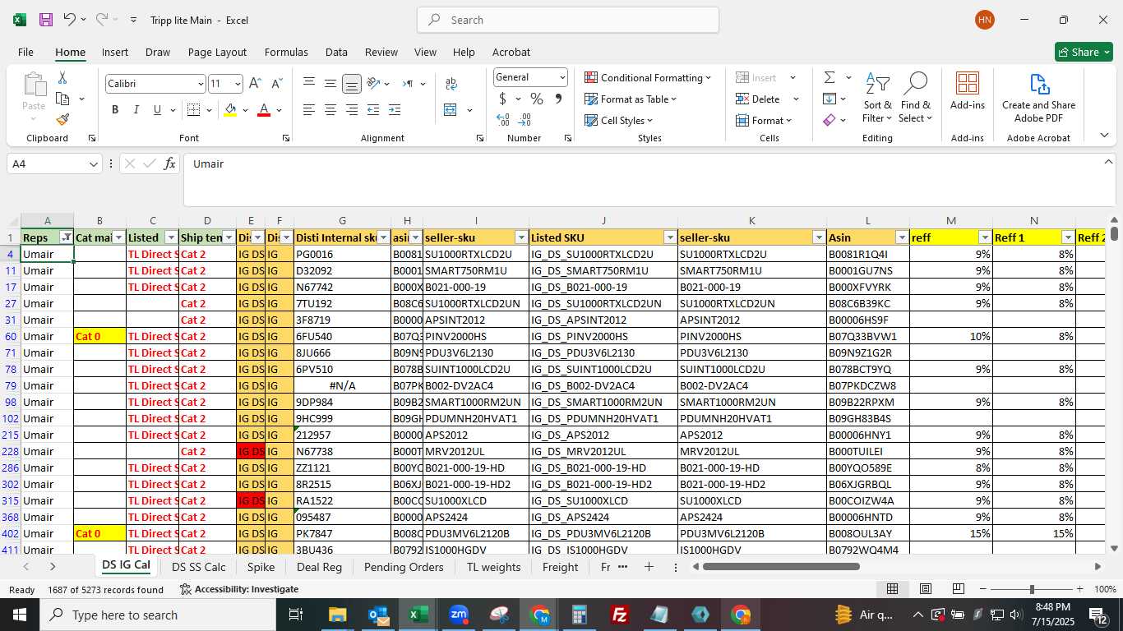
Task: Open the font size dropdown
Action: pyautogui.click(x=238, y=84)
